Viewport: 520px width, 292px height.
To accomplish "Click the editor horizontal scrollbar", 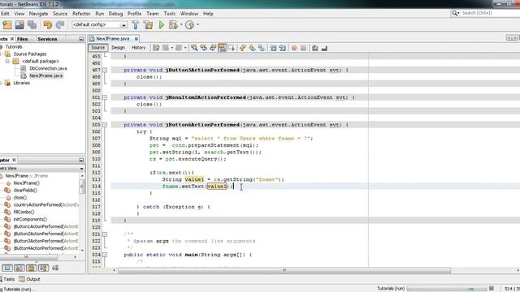I will [x=284, y=270].
